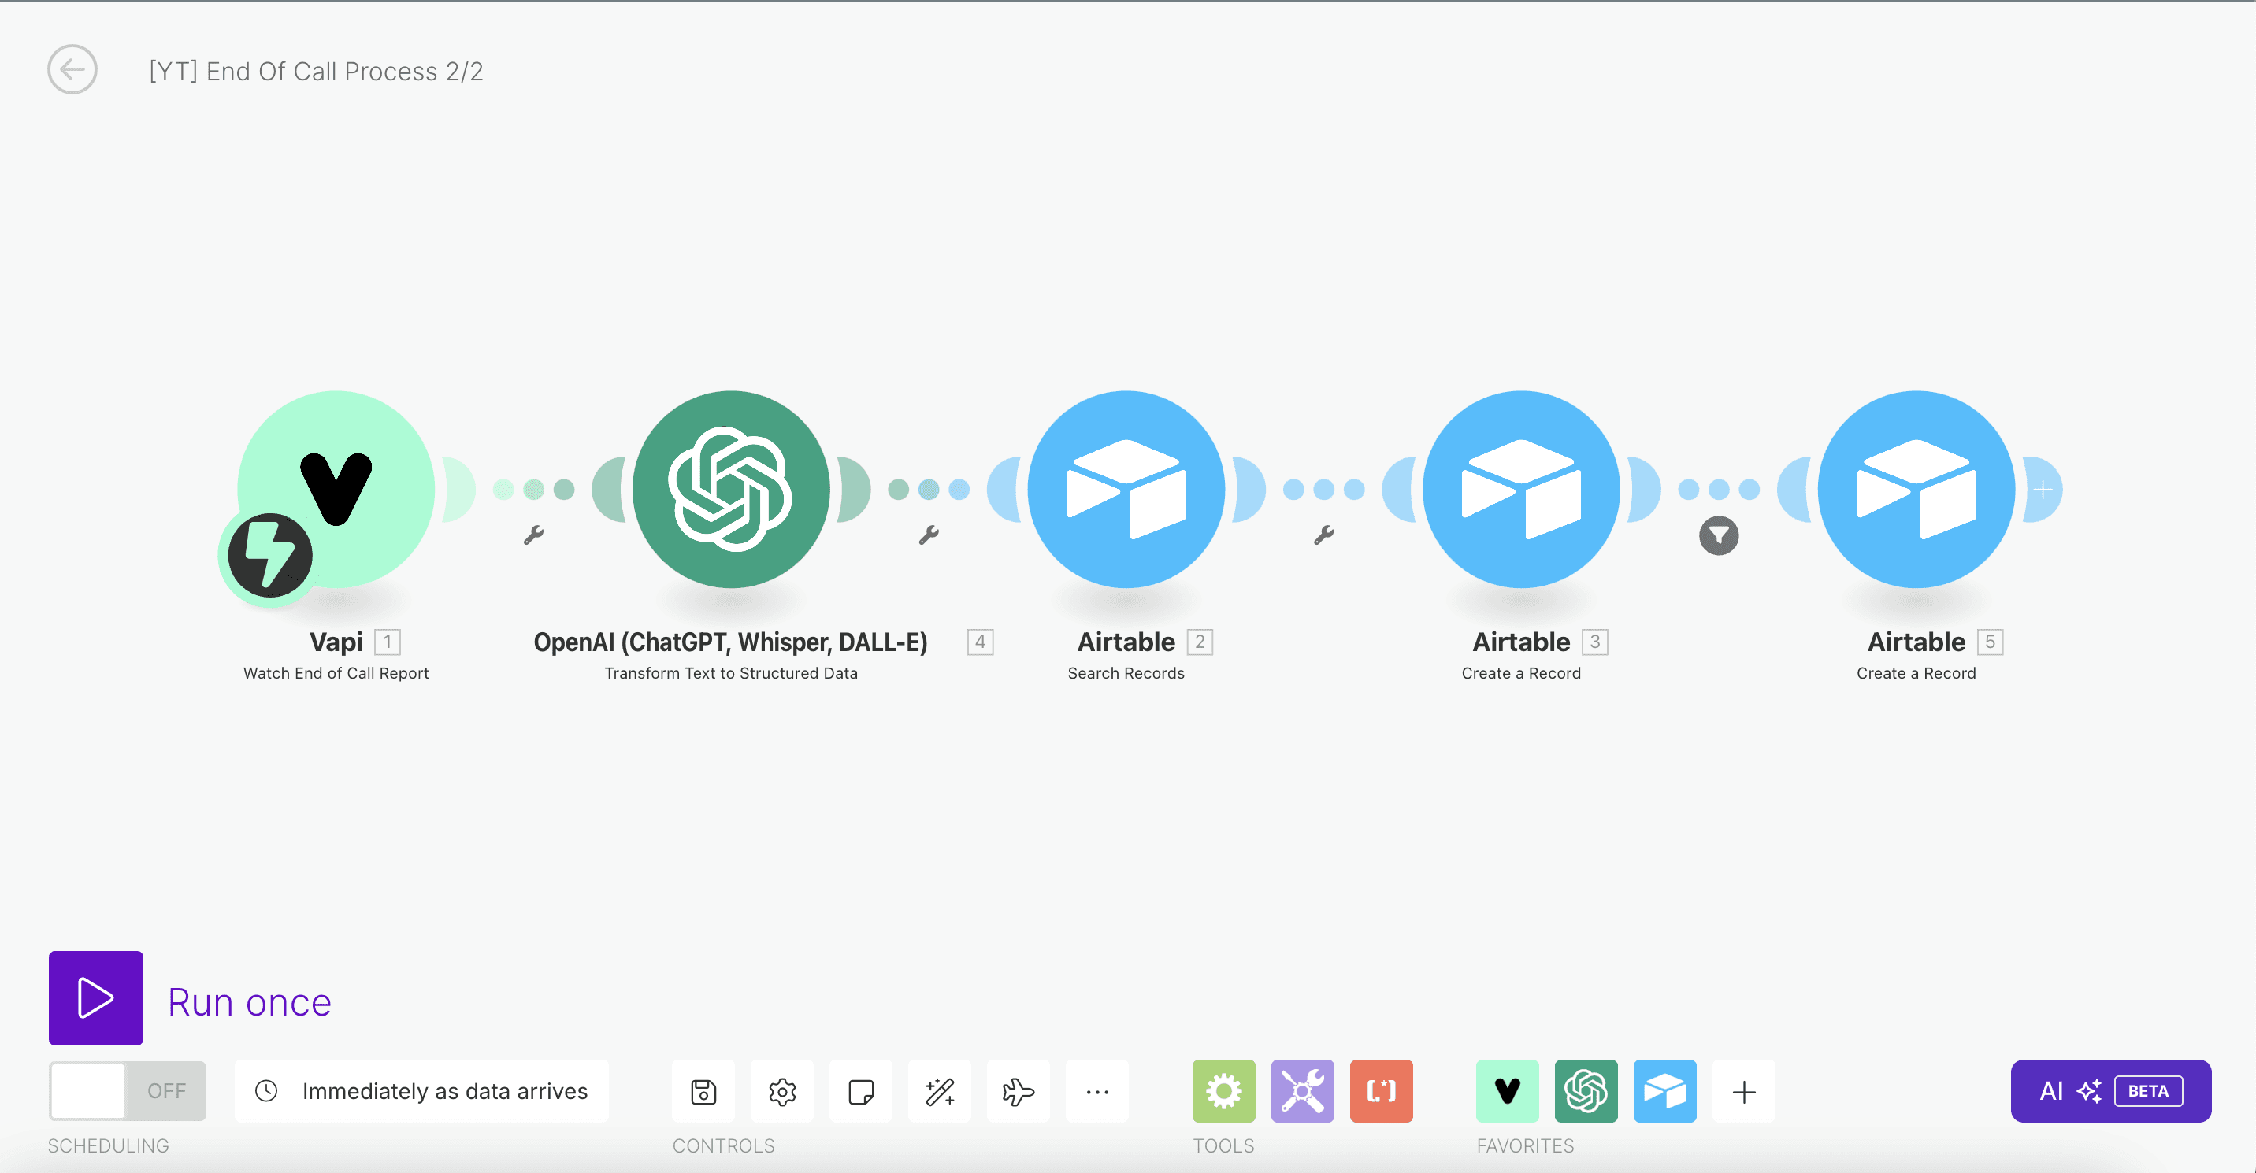
Task: Click the wrench between OpenAI and Airtable
Action: (x=929, y=535)
